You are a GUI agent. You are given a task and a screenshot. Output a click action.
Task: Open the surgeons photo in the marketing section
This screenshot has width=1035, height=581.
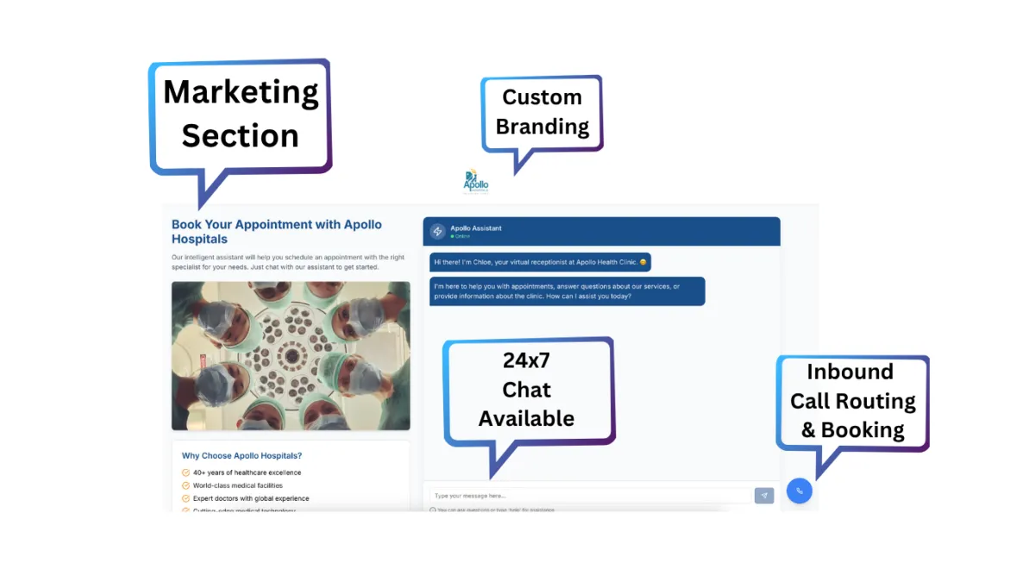[291, 356]
